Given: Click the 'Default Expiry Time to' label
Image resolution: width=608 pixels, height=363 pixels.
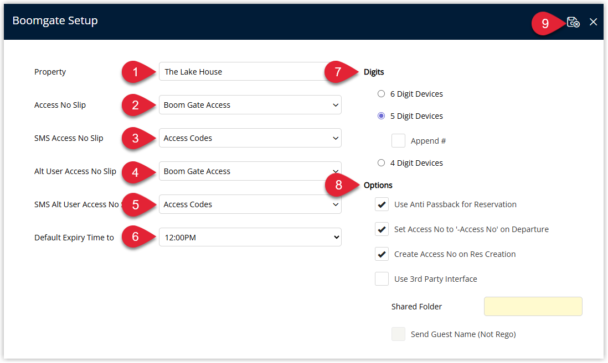Looking at the screenshot, I should tap(74, 238).
